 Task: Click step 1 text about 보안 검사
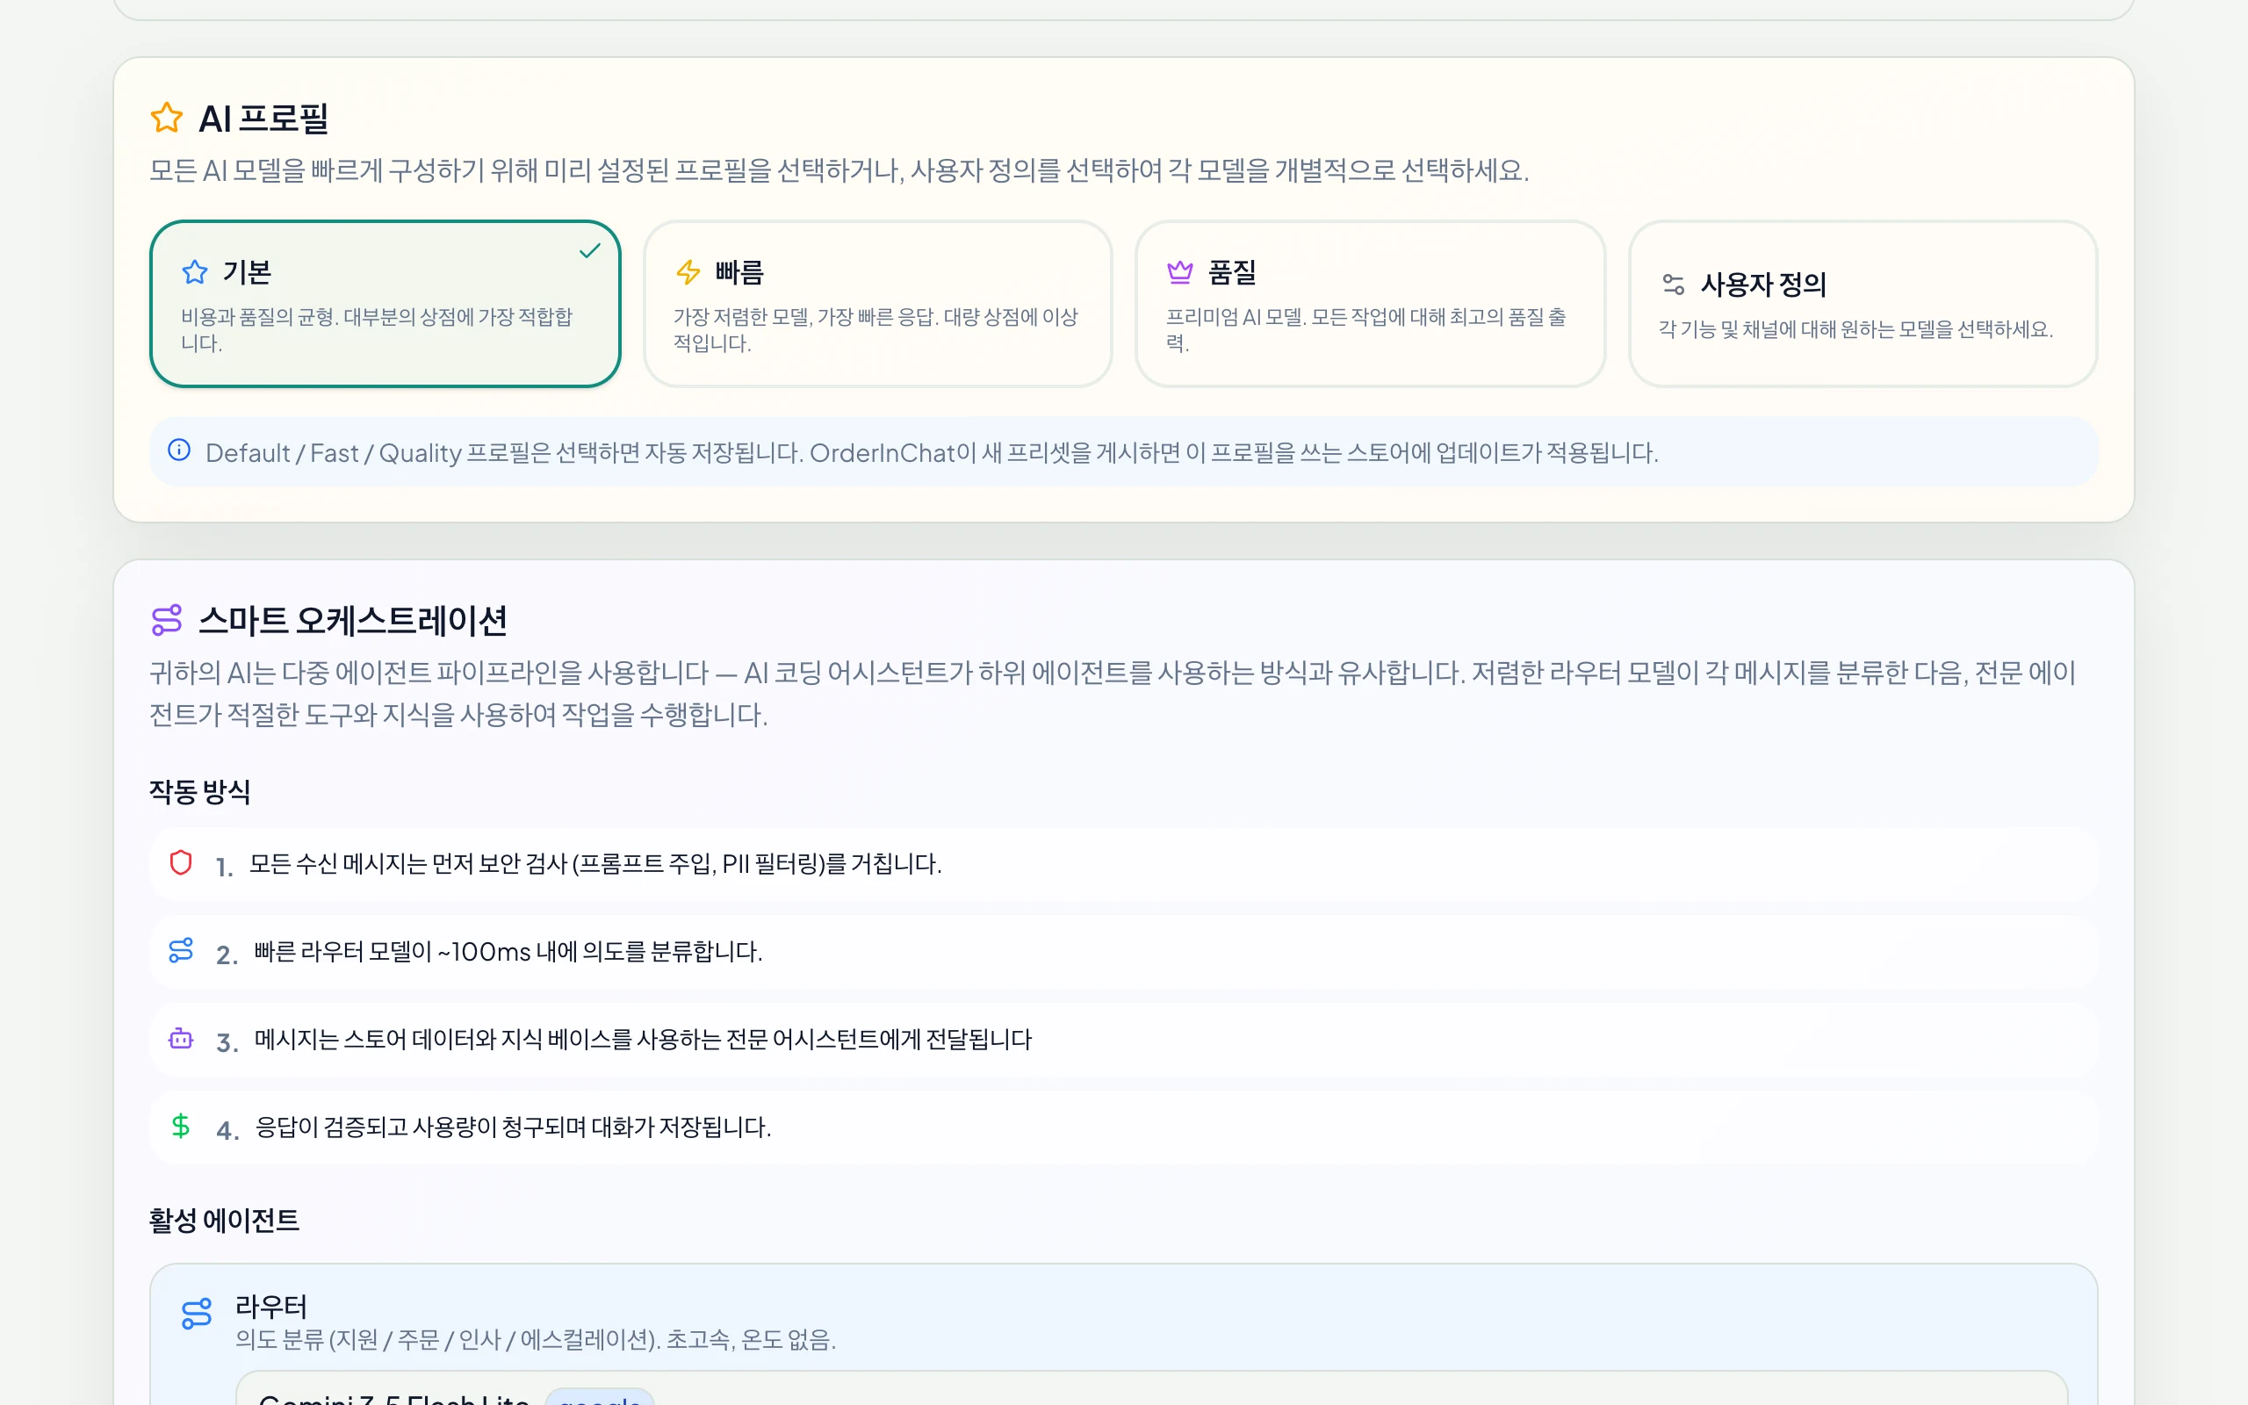[595, 864]
